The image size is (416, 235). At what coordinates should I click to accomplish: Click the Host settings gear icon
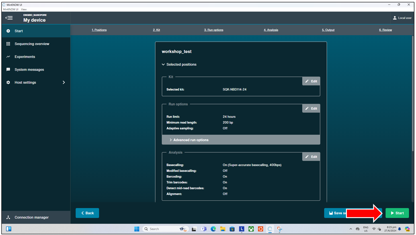pyautogui.click(x=8, y=82)
